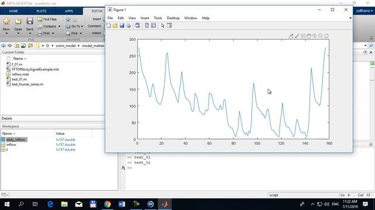Screen dimensions: 375x210
Task: Click MATLAB Open folder icon
Action: (18, 21)
